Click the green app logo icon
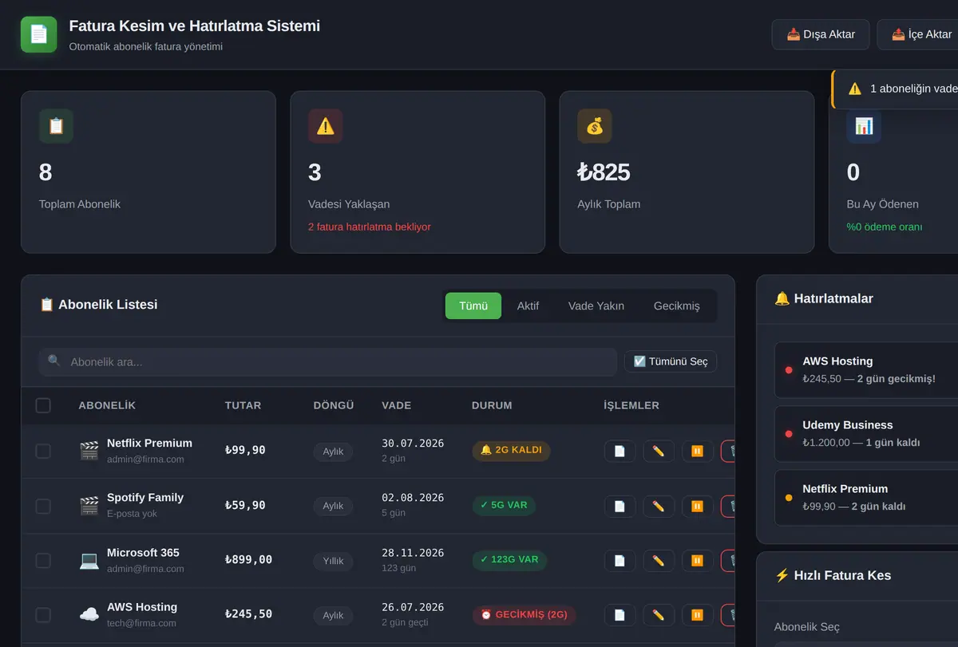The image size is (958, 647). coord(39,34)
